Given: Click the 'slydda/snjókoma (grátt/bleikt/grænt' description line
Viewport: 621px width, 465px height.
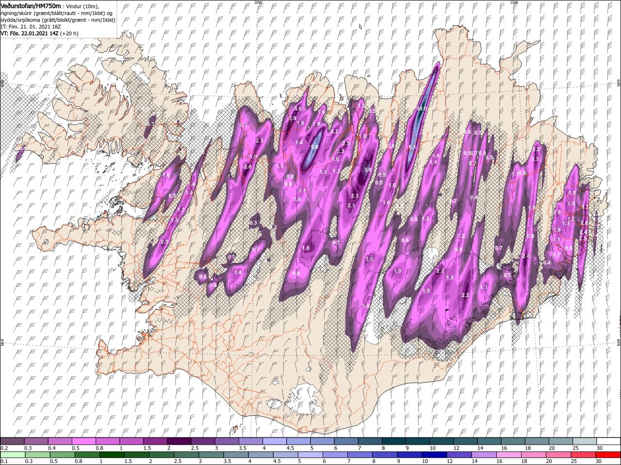Looking at the screenshot, I should [57, 19].
